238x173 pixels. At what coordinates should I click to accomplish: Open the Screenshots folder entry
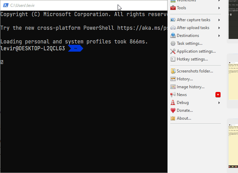[196, 71]
